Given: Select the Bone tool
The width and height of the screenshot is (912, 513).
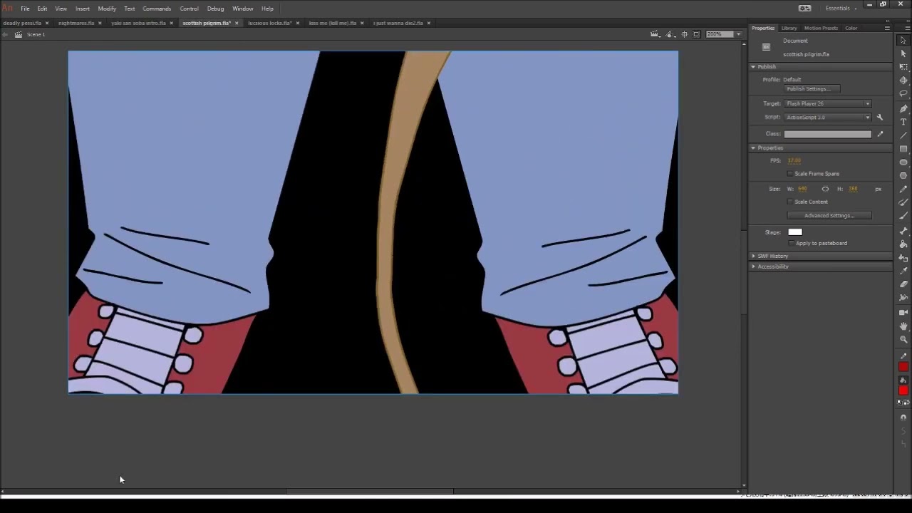Looking at the screenshot, I should [903, 230].
